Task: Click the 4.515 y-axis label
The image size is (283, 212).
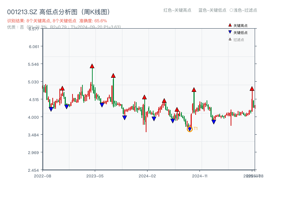Action: (x=34, y=100)
